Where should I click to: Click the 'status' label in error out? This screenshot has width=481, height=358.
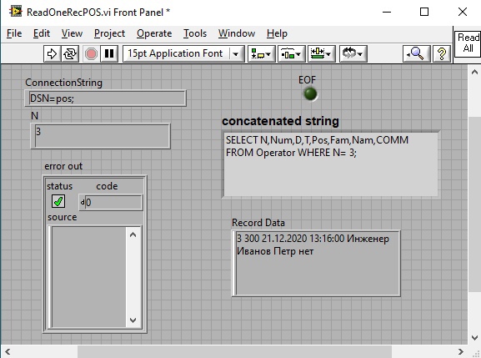[59, 186]
